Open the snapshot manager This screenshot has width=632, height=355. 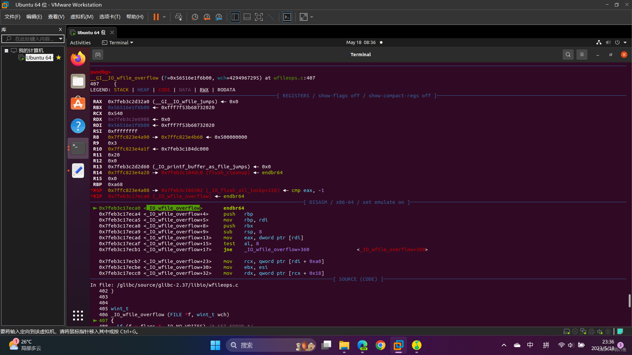coord(219,17)
